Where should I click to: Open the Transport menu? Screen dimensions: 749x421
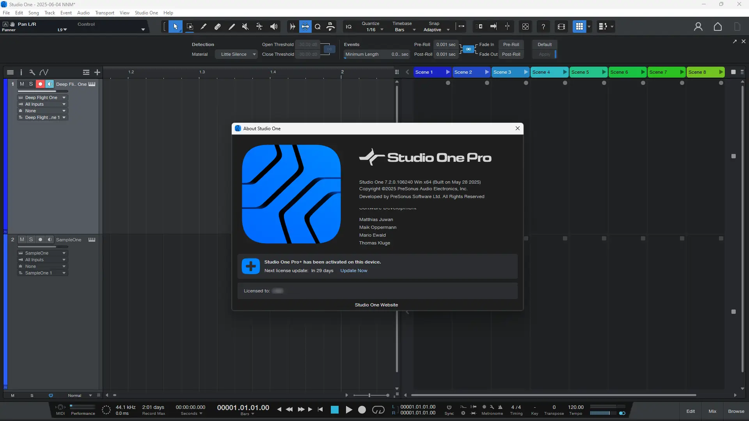pos(105,13)
